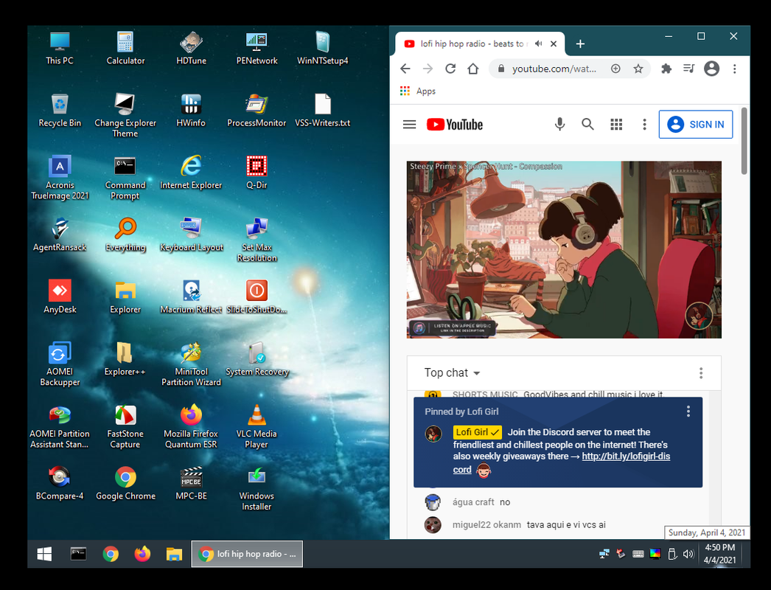The height and width of the screenshot is (590, 771).
Task: Mute the lofi hip hop tab audio
Action: (538, 44)
